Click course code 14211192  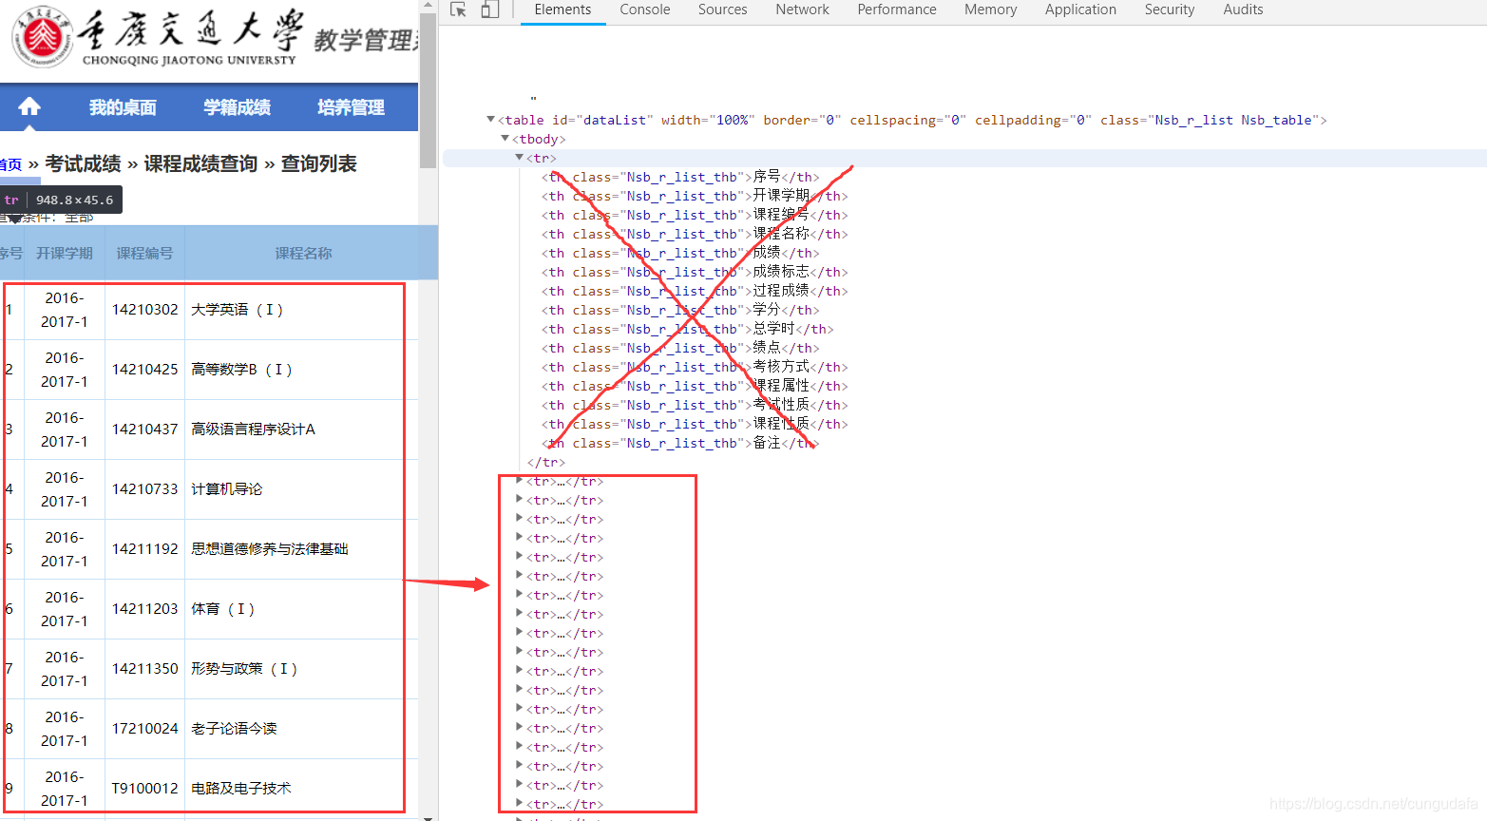(144, 549)
